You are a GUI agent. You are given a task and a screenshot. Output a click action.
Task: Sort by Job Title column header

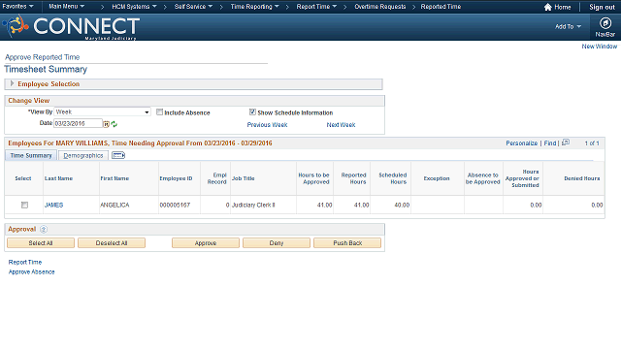point(244,178)
